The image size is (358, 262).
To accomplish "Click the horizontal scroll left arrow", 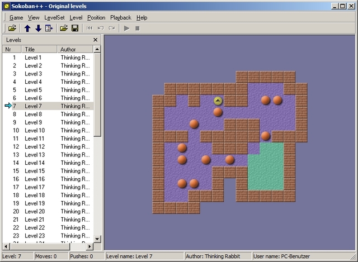I will tap(6, 246).
